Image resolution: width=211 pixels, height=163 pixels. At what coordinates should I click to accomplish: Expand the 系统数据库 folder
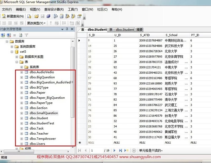[12, 47]
